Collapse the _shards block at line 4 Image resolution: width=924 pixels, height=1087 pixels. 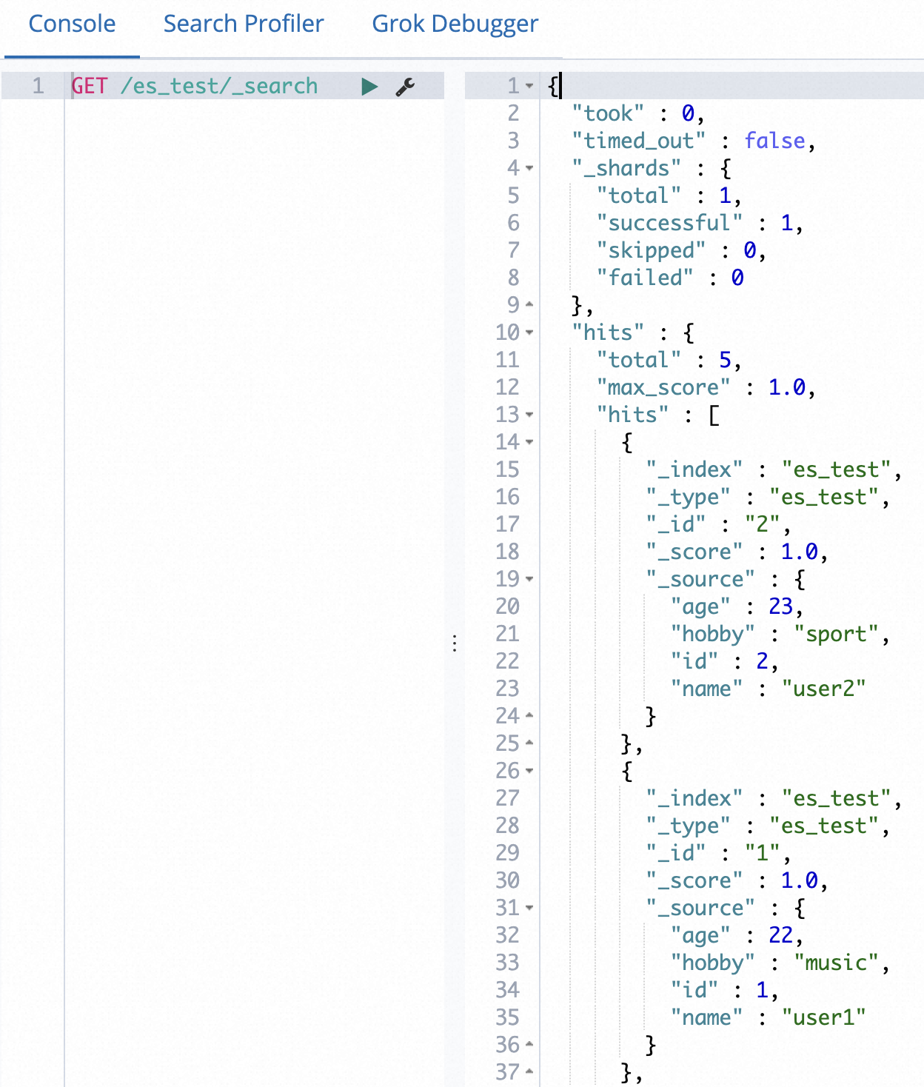529,169
